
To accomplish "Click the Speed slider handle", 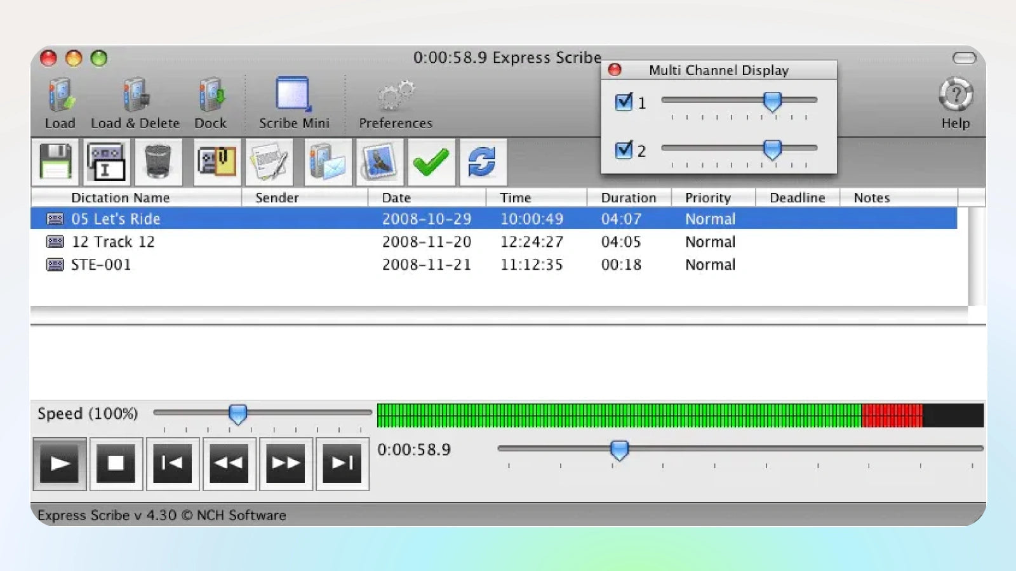I will pos(237,414).
